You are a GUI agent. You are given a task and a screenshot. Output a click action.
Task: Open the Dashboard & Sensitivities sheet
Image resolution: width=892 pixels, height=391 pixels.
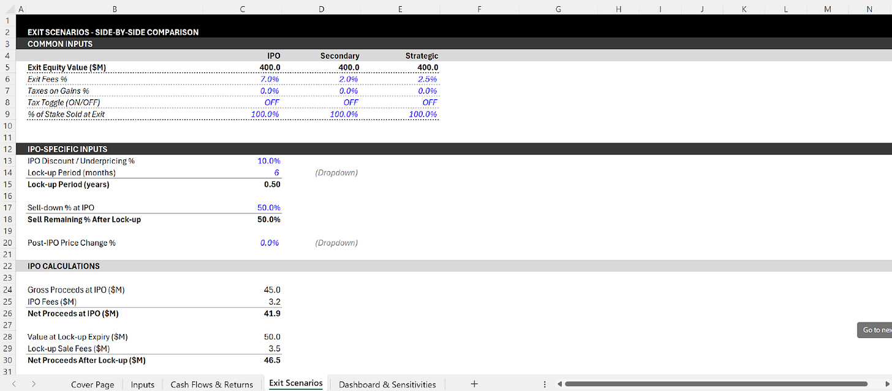click(387, 384)
